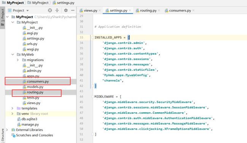
Task: Select urls.py in the project tree
Action: tap(32, 44)
